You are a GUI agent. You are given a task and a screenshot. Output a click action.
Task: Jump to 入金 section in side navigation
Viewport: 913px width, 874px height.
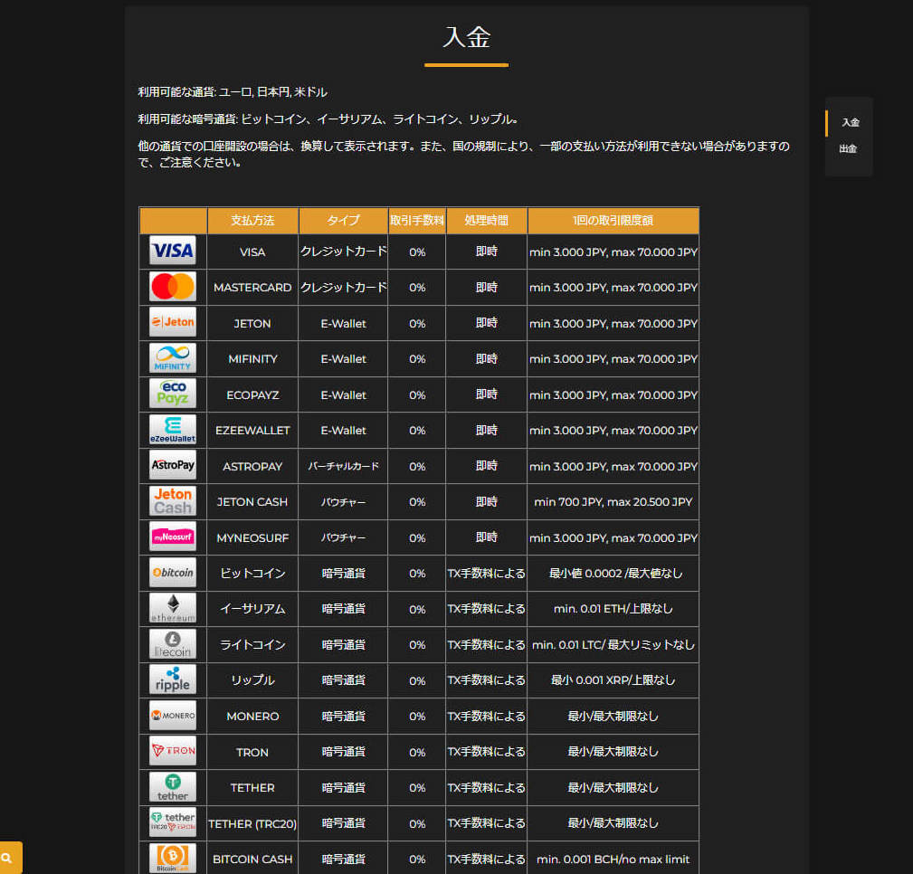pos(851,122)
